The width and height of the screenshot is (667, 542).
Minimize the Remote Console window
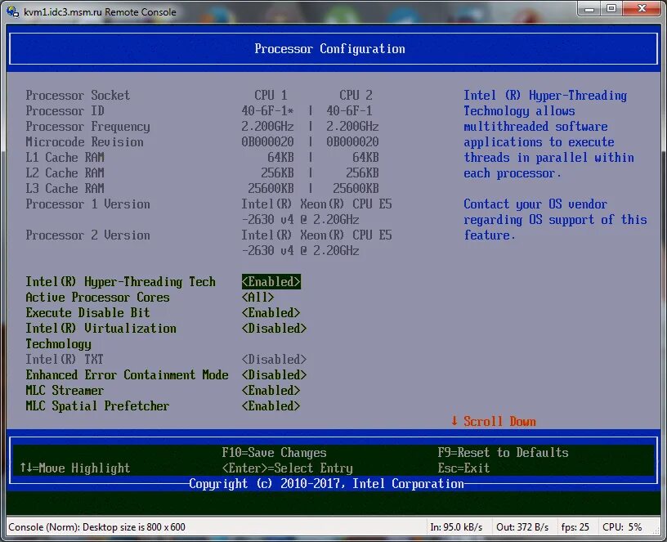tap(589, 8)
